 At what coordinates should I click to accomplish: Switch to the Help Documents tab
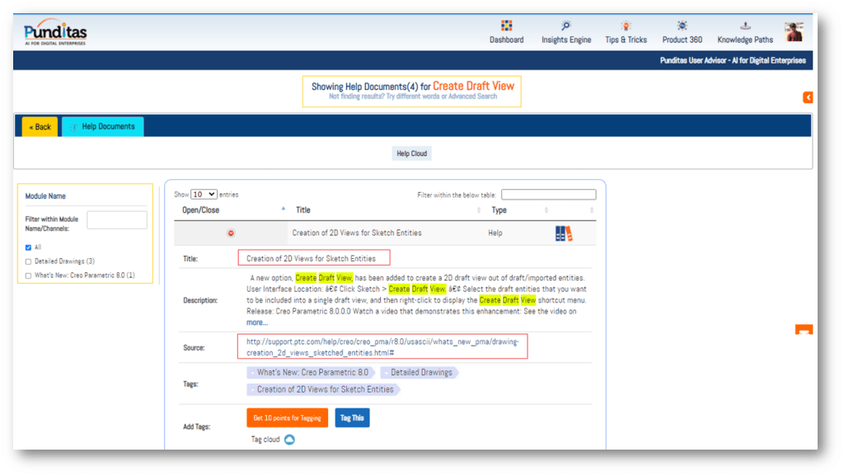pyautogui.click(x=103, y=127)
